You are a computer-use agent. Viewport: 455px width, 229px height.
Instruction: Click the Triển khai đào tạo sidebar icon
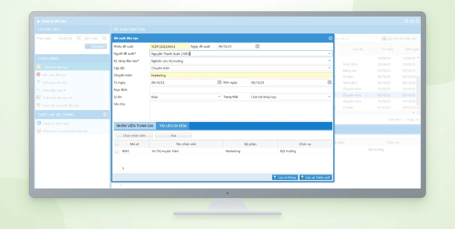[38, 97]
